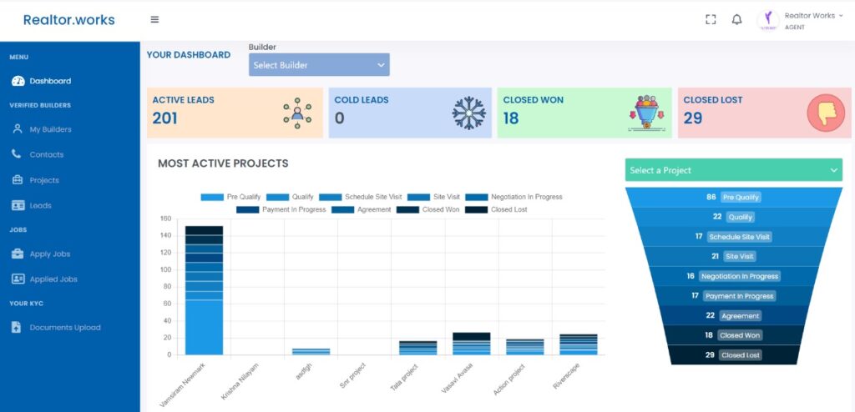
Task: Go to My Builders in sidebar
Action: click(x=50, y=129)
